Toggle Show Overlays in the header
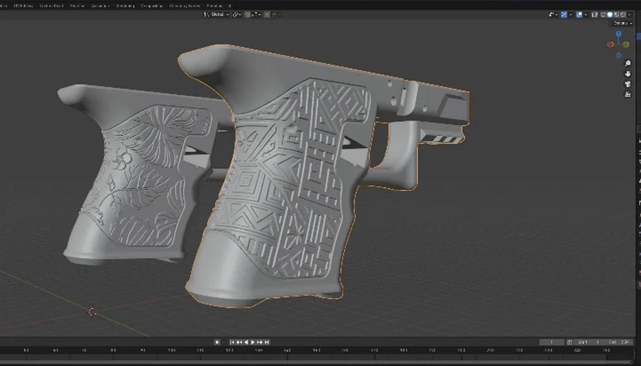This screenshot has height=366, width=641. click(x=579, y=14)
